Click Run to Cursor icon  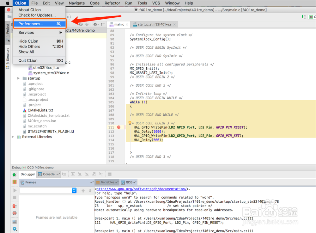click(x=101, y=174)
